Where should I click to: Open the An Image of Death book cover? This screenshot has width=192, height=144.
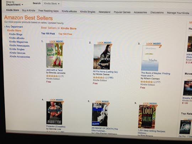pyautogui.click(x=100, y=114)
